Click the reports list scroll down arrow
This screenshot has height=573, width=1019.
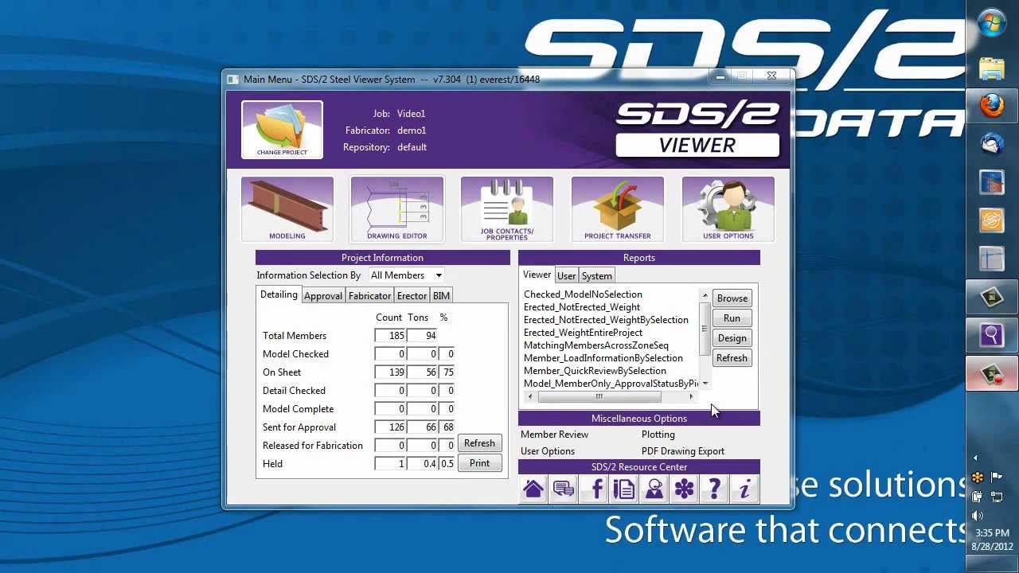705,384
